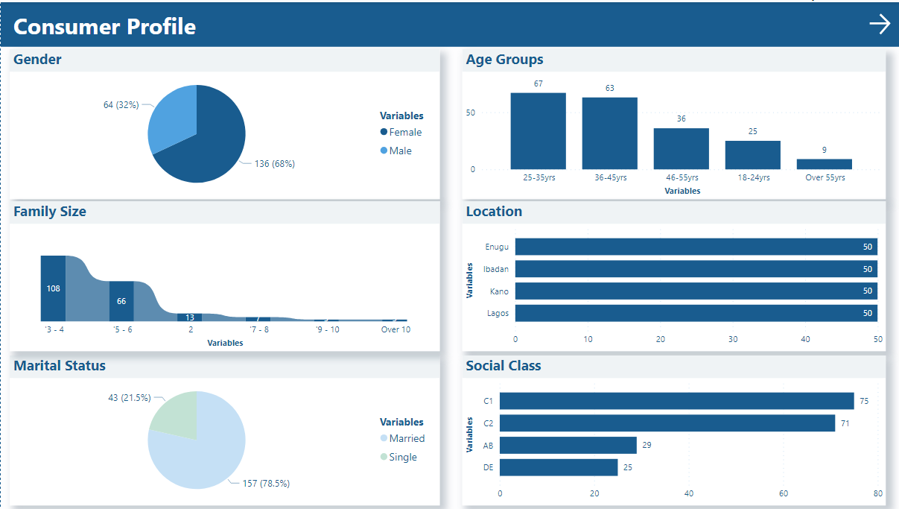Viewport: 899px width, 509px height.
Task: Select the Kano bar in Location chart
Action: click(693, 291)
